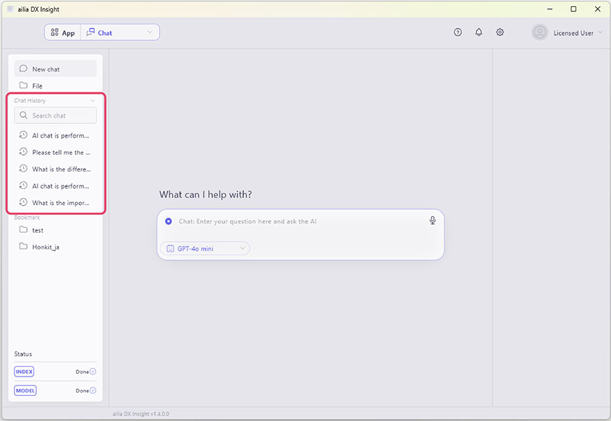Click the INDEX status badge
Image resolution: width=611 pixels, height=421 pixels.
tap(24, 372)
